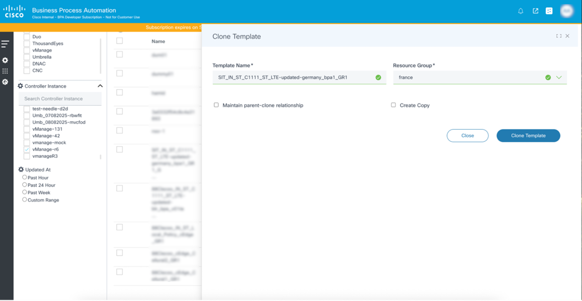The image size is (582, 301).
Task: Expand the Clone Template panel to full screen
Action: [559, 36]
